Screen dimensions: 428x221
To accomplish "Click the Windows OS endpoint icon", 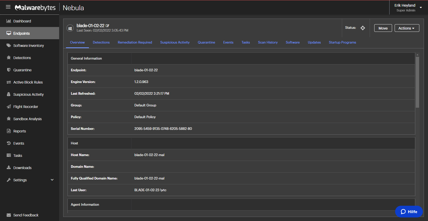I will point(70,28).
